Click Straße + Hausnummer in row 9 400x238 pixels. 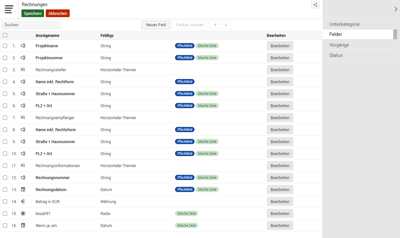(x=55, y=142)
